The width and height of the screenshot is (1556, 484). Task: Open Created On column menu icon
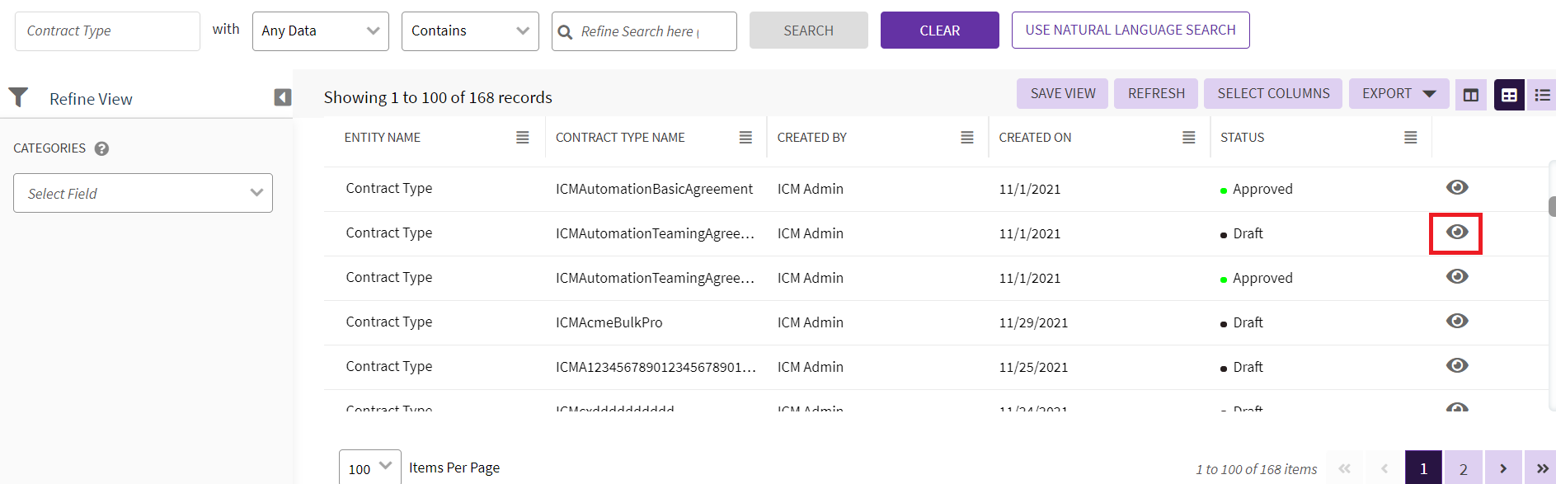point(1188,138)
